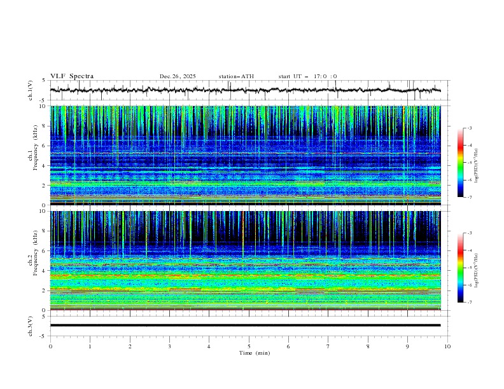Click the 1 minute tick label

[x=90, y=346]
